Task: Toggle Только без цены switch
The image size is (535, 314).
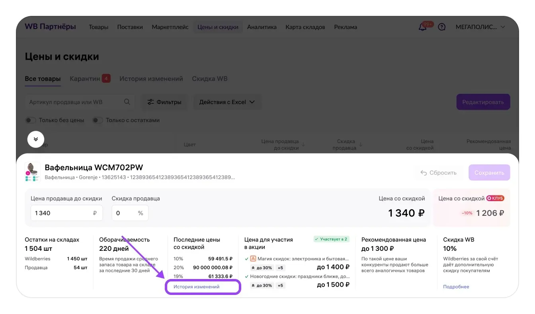Action: tap(31, 120)
